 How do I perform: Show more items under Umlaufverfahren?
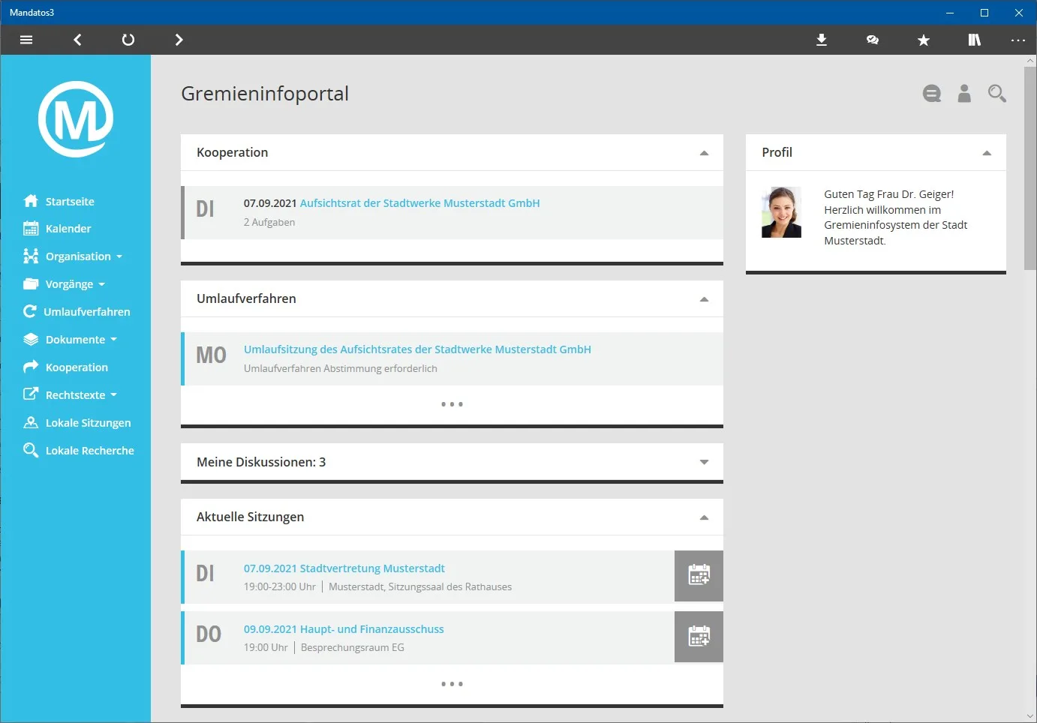452,404
